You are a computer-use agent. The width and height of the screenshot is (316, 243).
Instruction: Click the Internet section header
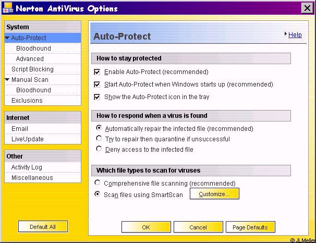click(43, 118)
